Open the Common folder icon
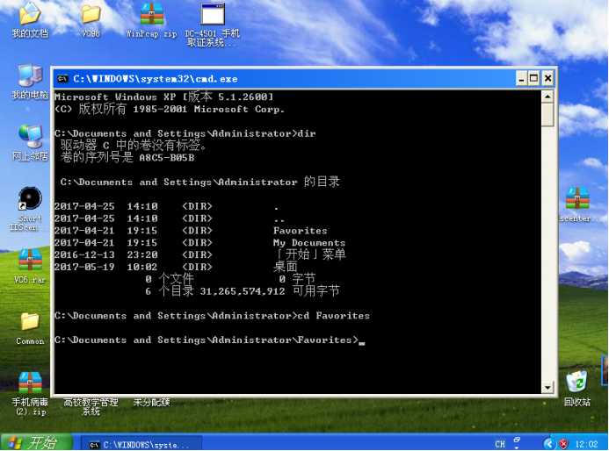609x451 pixels. [30, 328]
